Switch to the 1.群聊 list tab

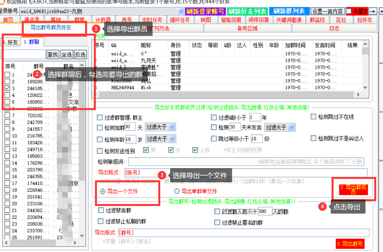[x=32, y=42]
